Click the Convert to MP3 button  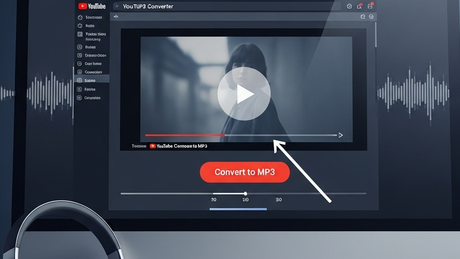(x=245, y=172)
